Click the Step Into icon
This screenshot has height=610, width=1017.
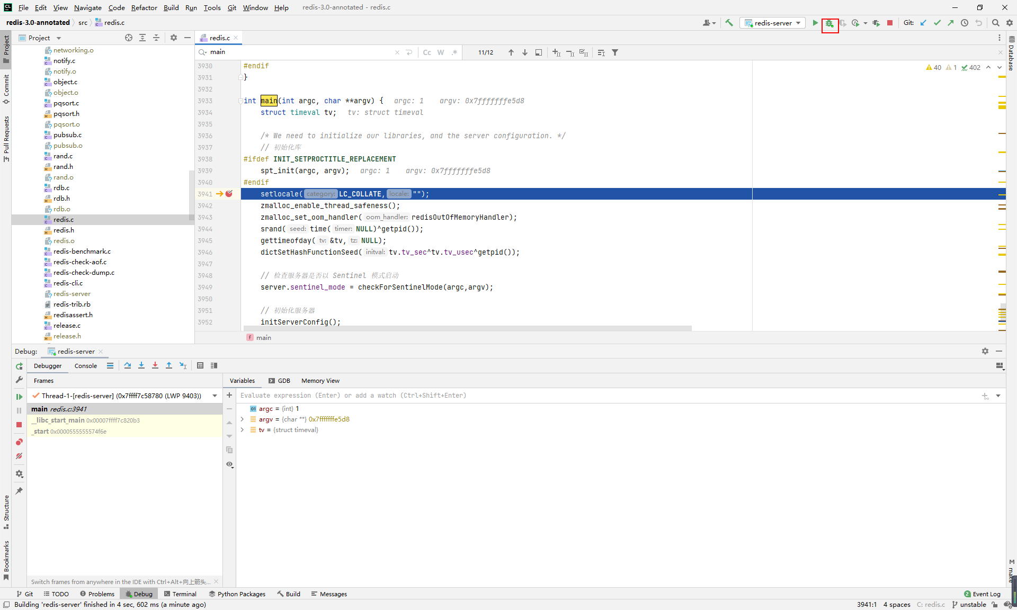click(141, 365)
